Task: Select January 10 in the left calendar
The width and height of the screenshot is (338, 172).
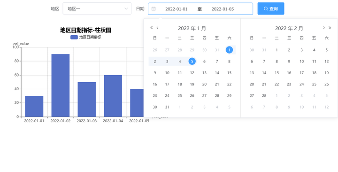Action: tap(167, 73)
